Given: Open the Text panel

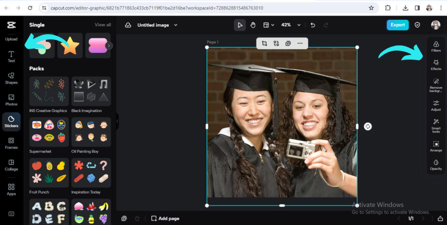Looking at the screenshot, I should [11, 57].
